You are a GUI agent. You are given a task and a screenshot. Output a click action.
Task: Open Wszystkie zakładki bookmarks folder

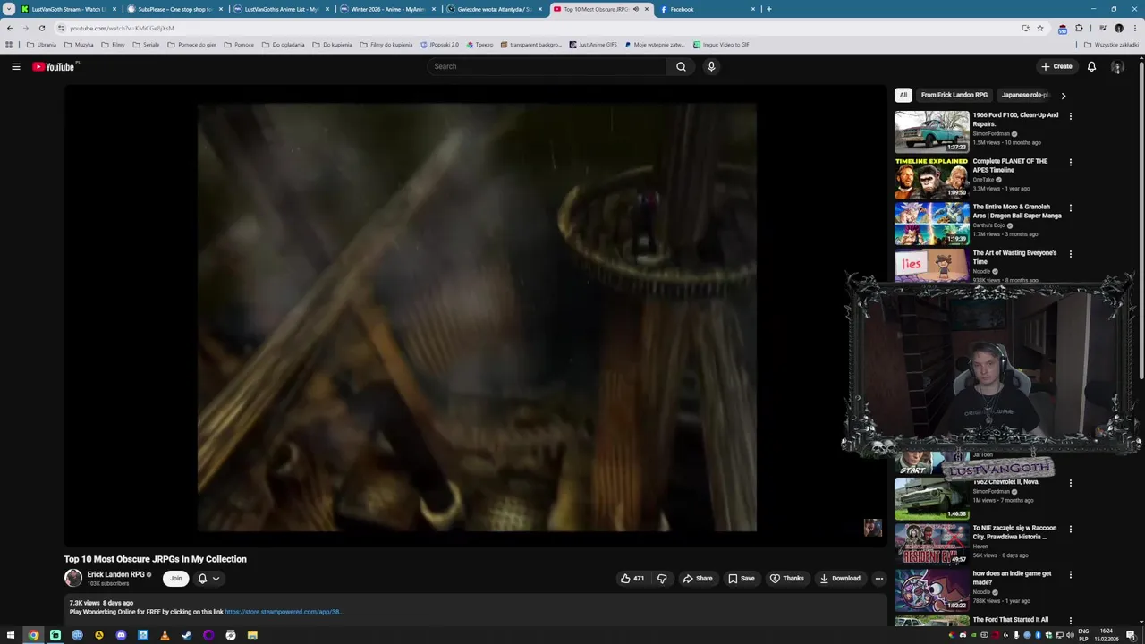tap(1112, 45)
